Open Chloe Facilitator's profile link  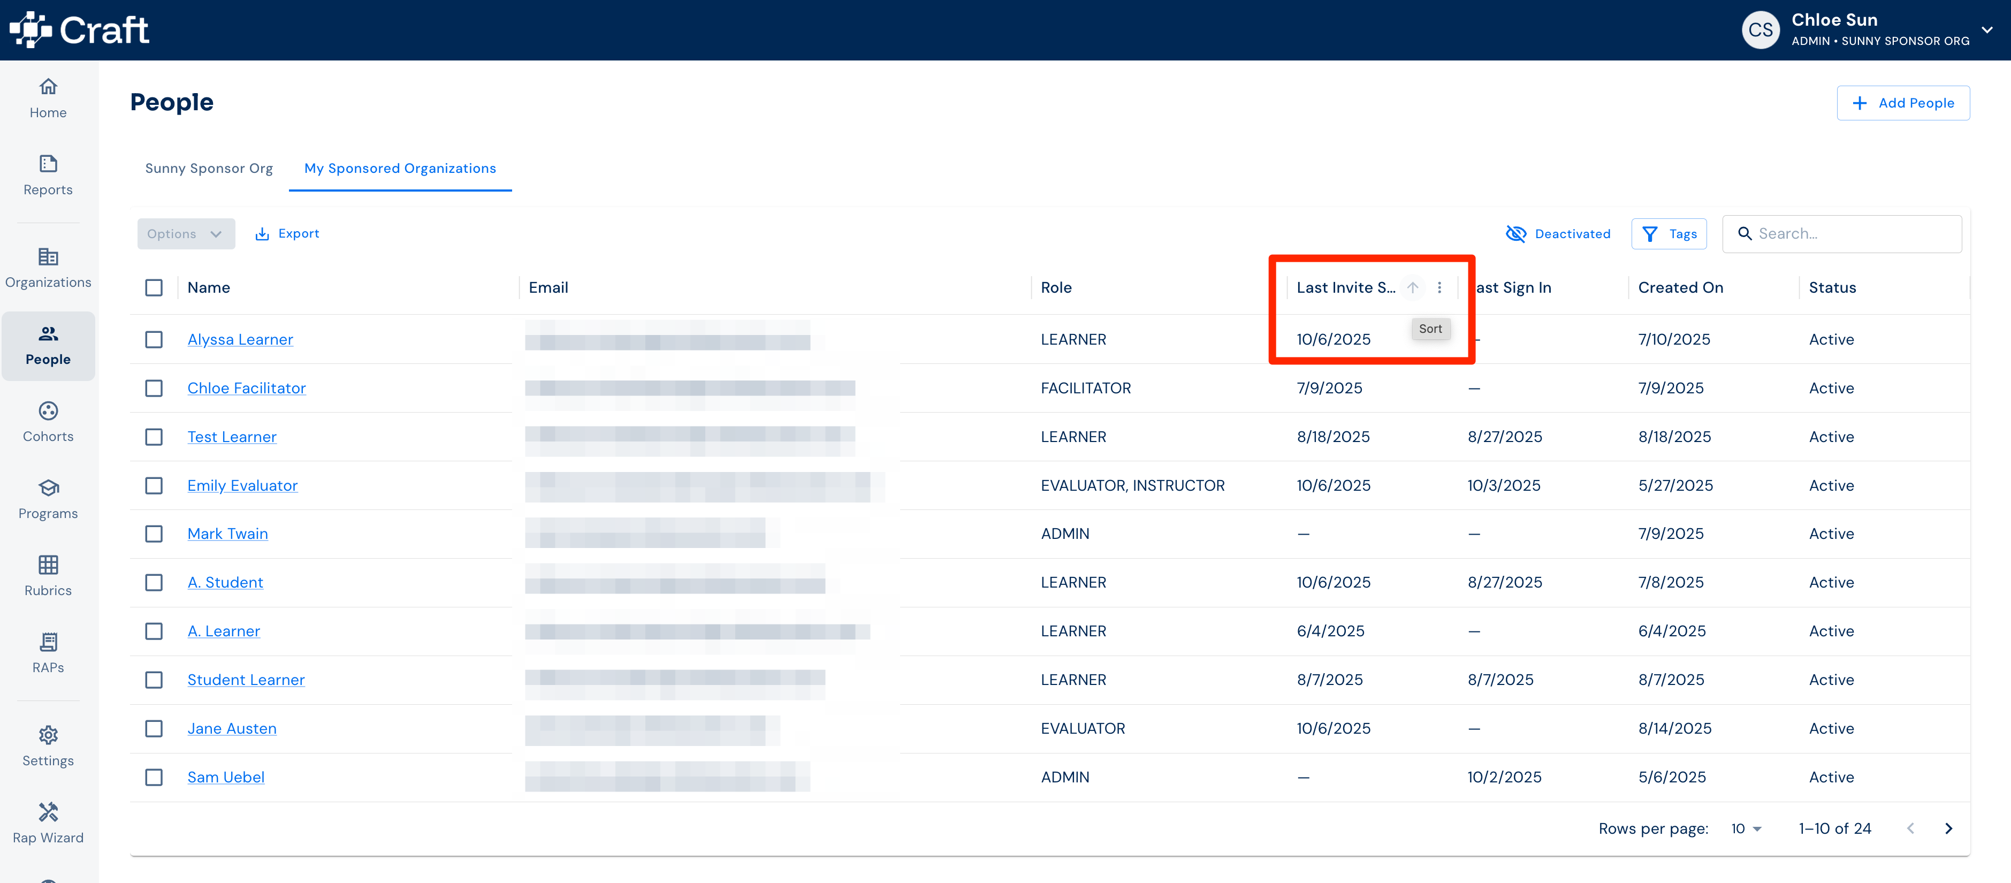click(246, 388)
